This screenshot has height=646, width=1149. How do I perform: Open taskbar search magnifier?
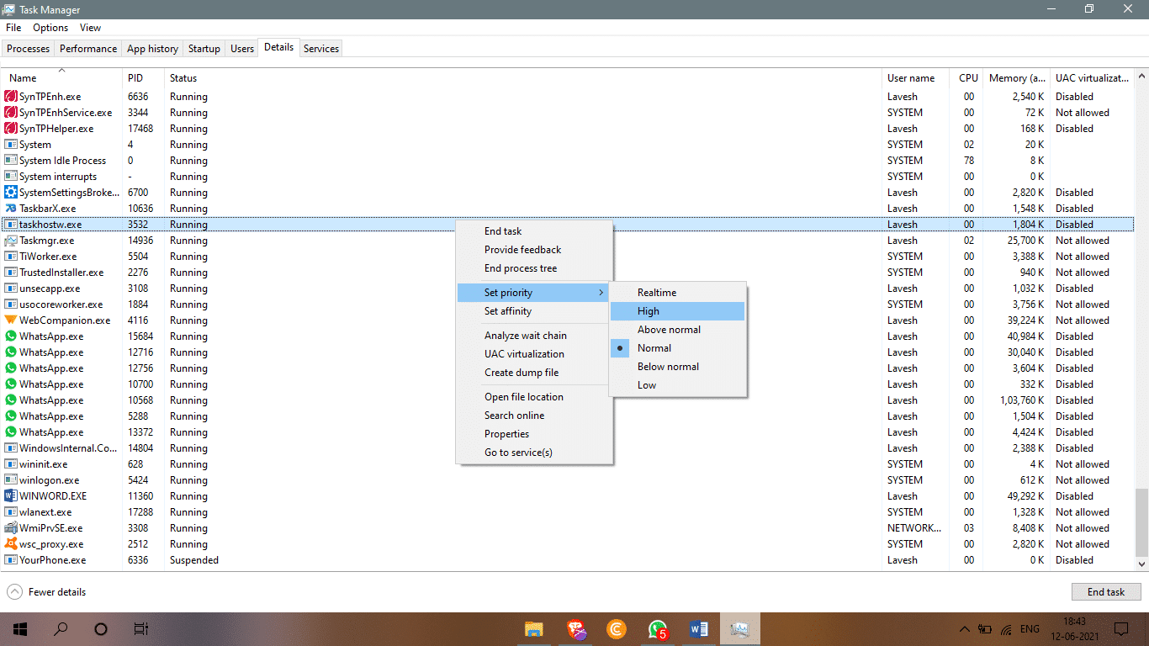tap(61, 629)
